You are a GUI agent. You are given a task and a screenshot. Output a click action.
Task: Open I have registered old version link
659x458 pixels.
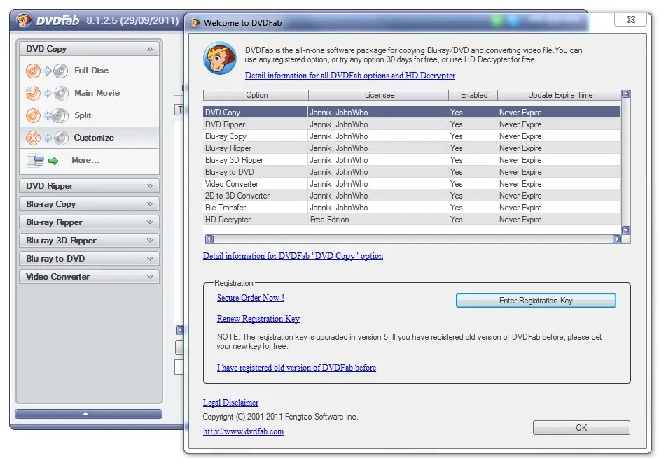[x=296, y=368]
